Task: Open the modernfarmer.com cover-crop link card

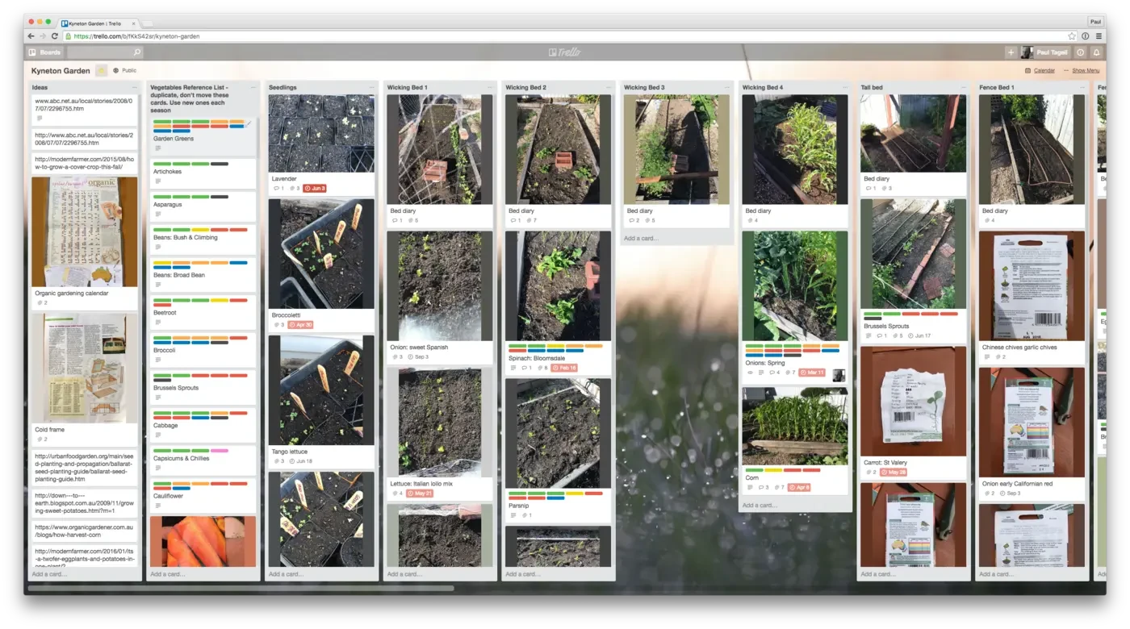Action: [84, 163]
